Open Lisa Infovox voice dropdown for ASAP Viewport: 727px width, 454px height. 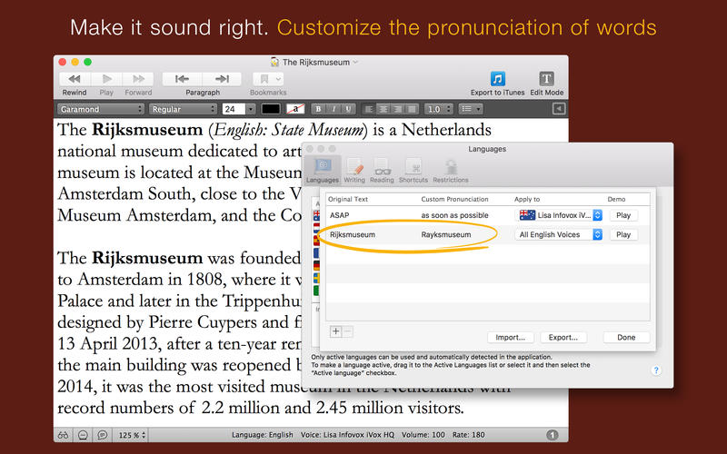[559, 215]
